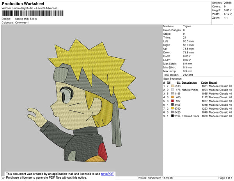This screenshot has width=234, height=181.
Task: Open the novaPDF hyperlink
Action: 107,174
